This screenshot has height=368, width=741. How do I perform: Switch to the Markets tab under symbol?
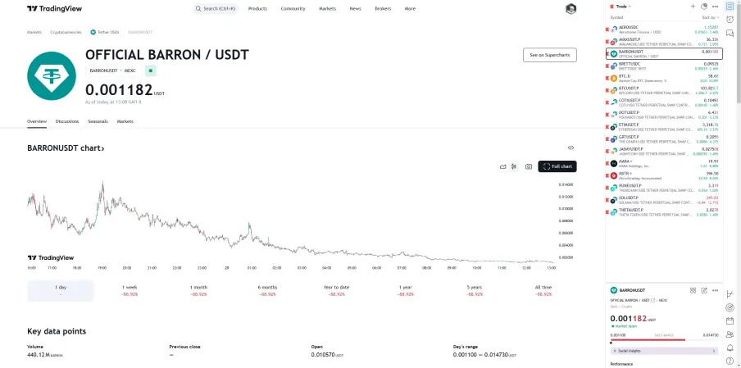125,121
